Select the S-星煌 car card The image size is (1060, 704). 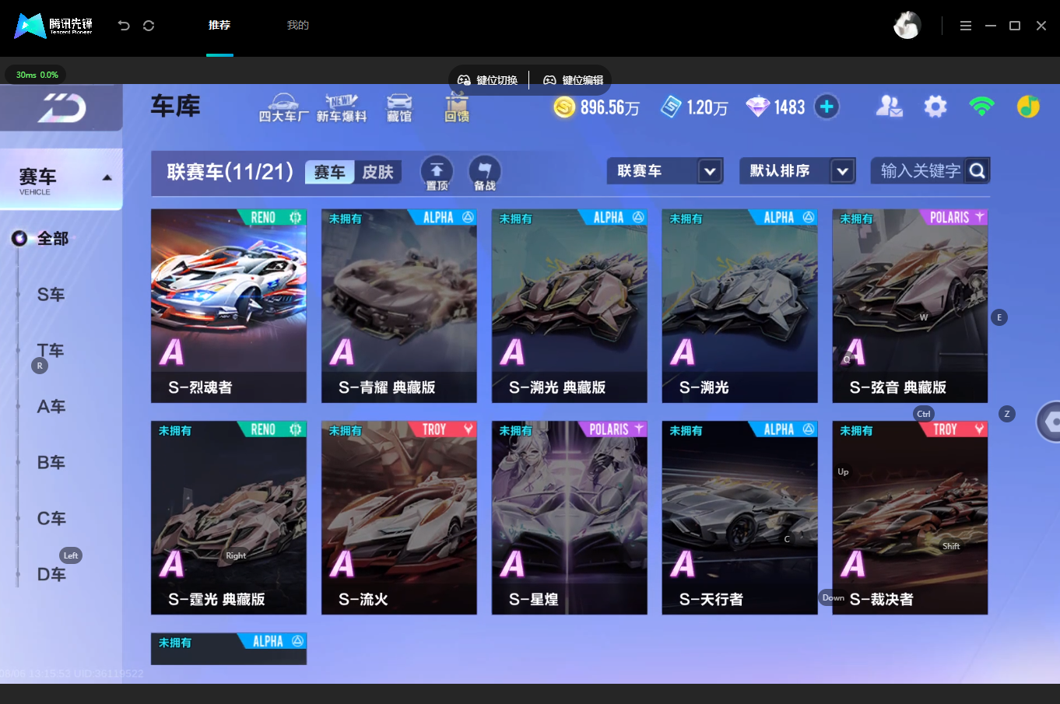tap(570, 518)
